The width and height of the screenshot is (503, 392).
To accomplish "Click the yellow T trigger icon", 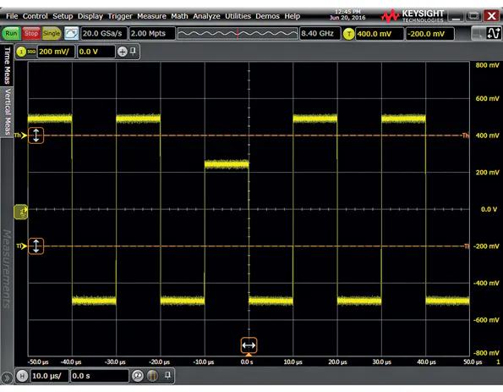I will [x=348, y=34].
